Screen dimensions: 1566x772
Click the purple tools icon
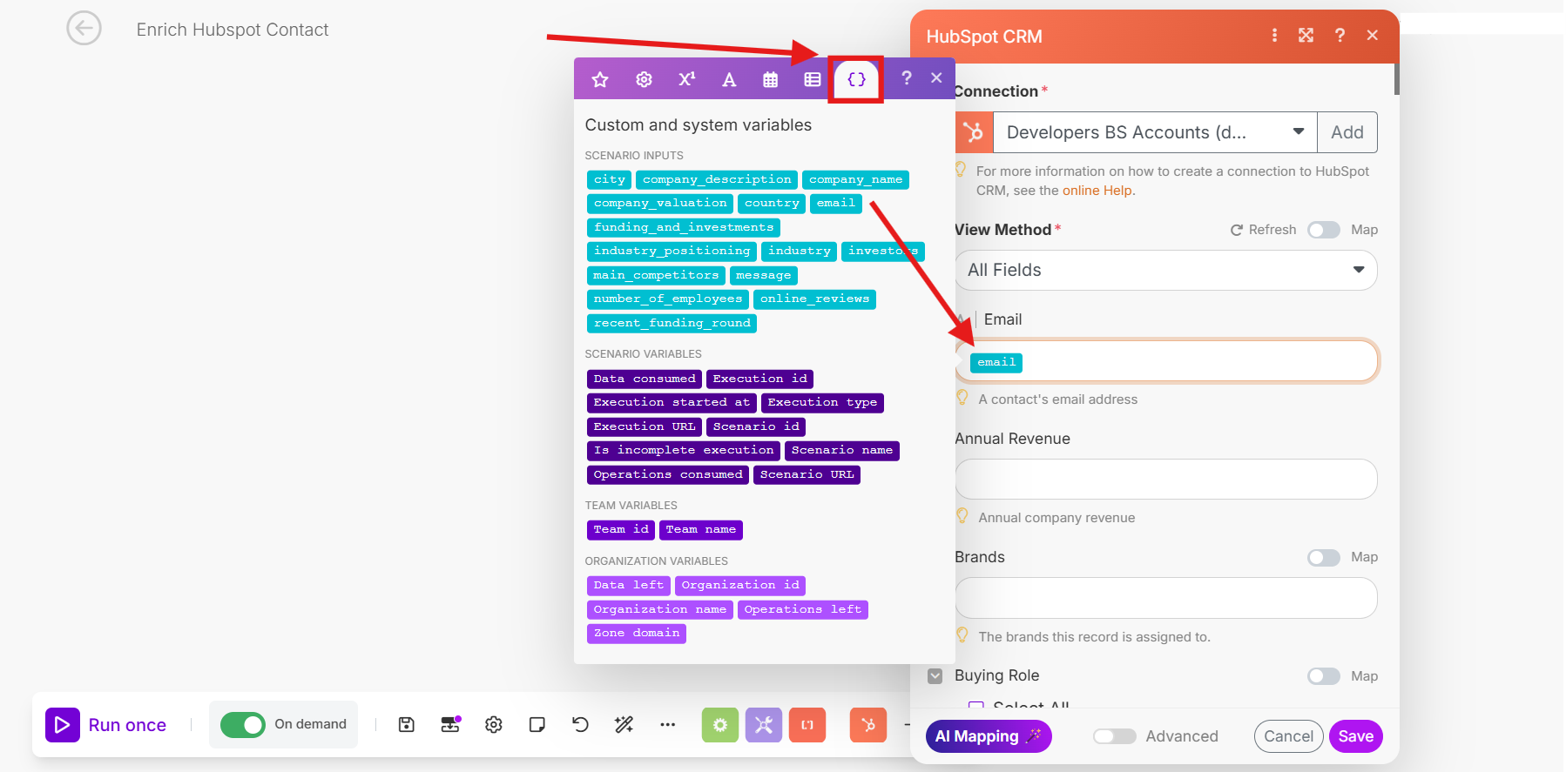click(764, 724)
